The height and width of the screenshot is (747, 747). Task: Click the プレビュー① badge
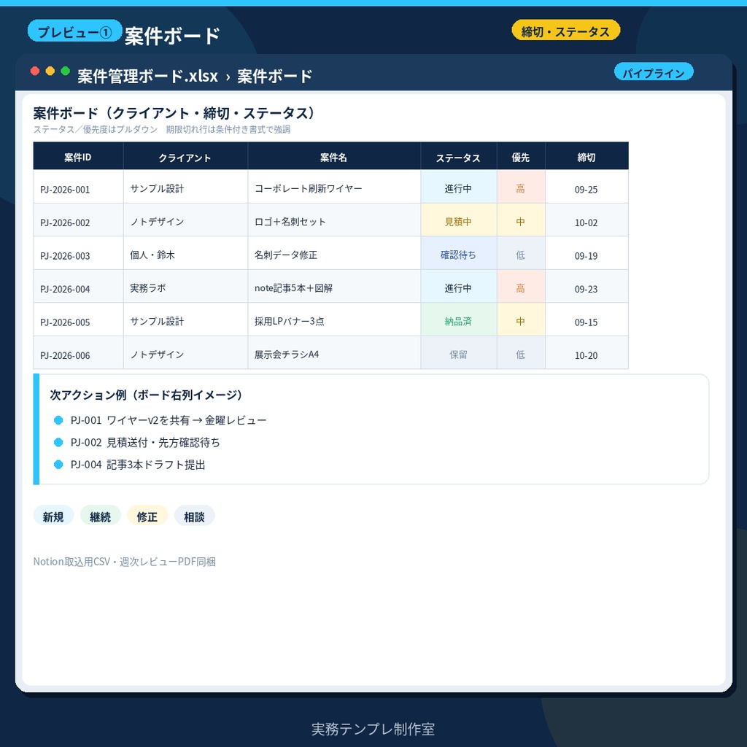point(75,31)
